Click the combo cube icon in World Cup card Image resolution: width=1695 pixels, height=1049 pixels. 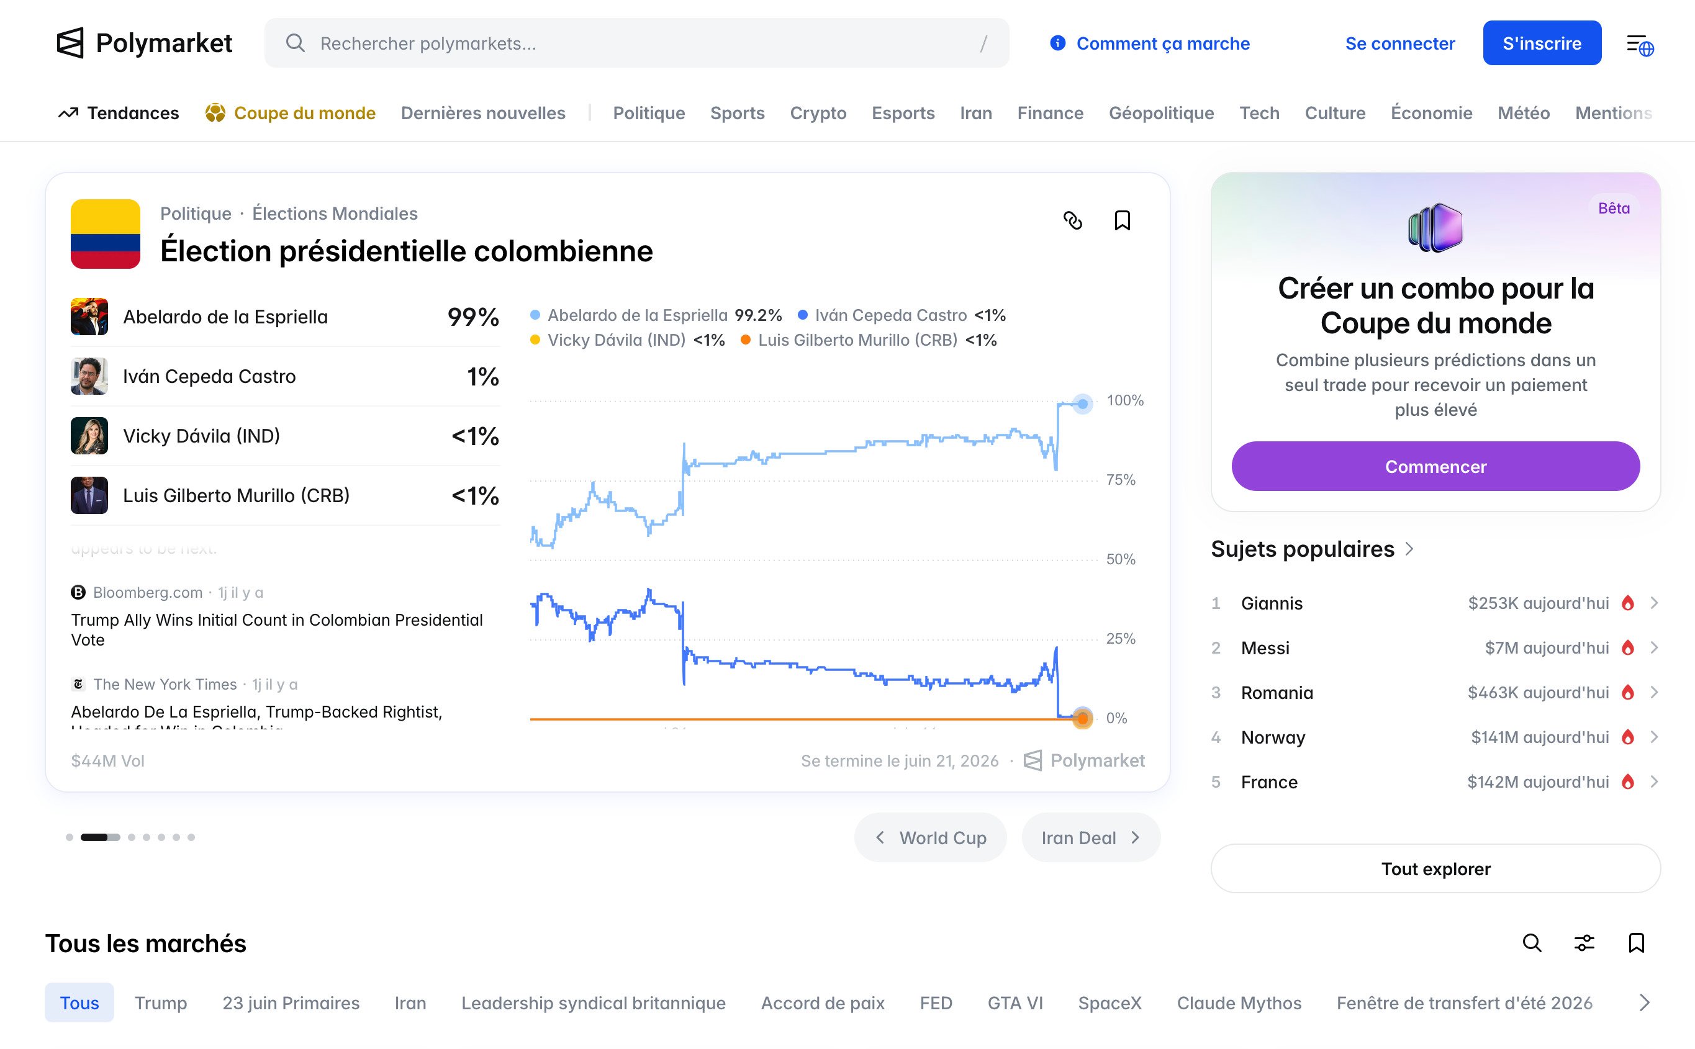1435,228
